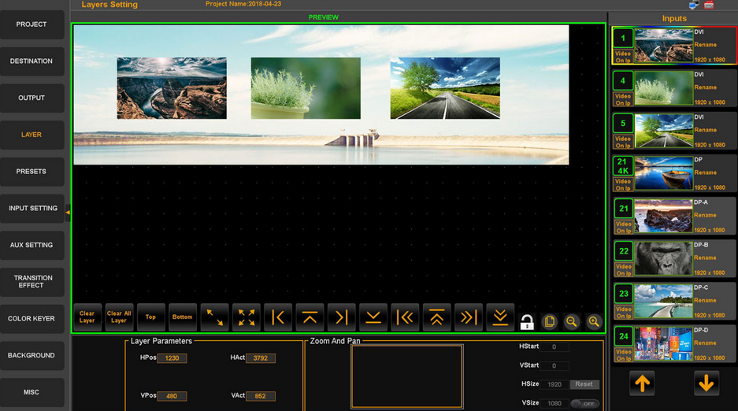The height and width of the screenshot is (411, 738).
Task: Click the Reset button beside HSize
Action: (584, 384)
